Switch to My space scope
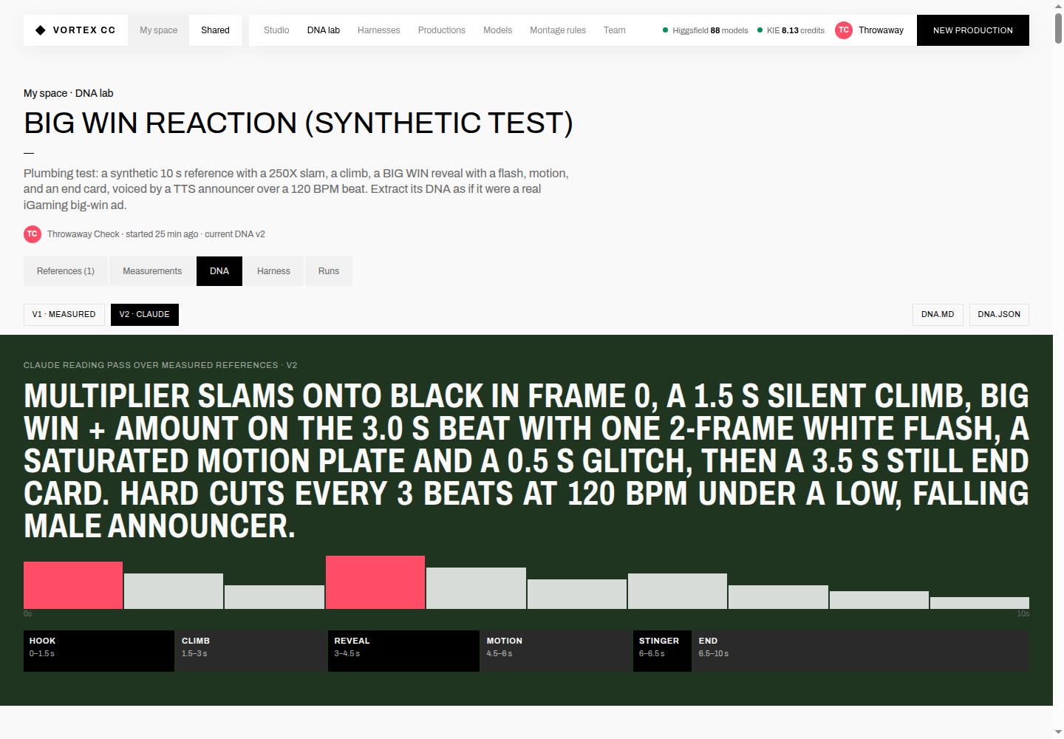The image size is (1064, 739). 159,30
